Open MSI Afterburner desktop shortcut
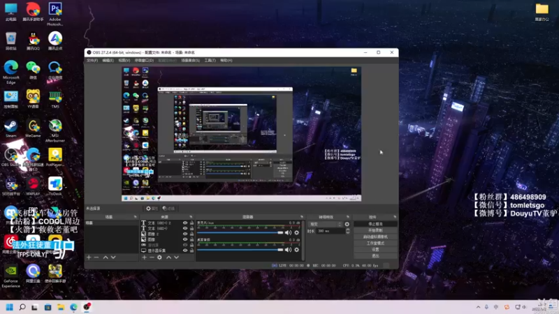 coord(55,130)
